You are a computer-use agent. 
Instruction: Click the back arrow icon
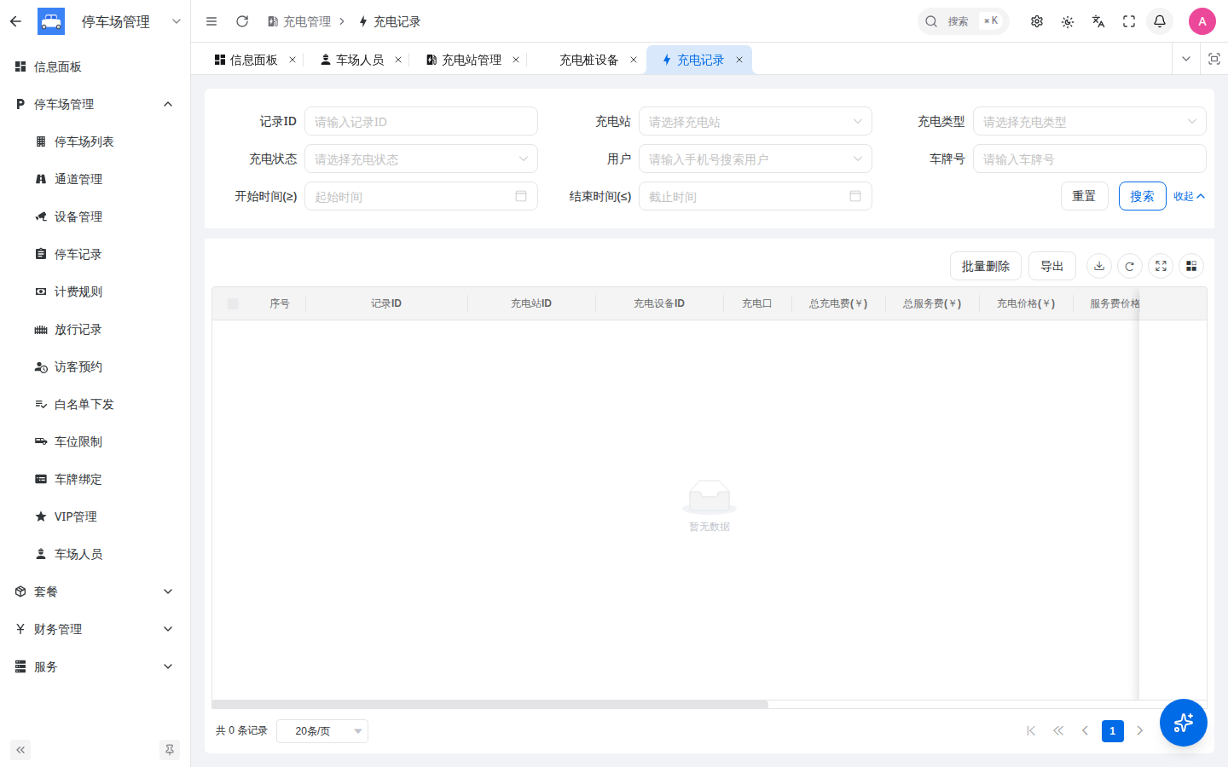15,21
